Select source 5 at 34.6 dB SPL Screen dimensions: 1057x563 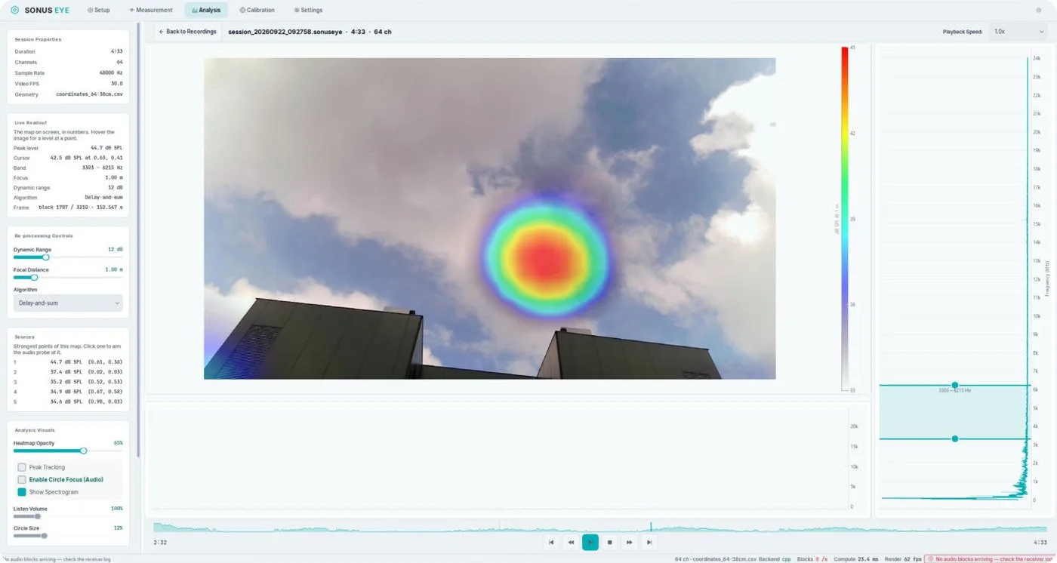click(68, 401)
